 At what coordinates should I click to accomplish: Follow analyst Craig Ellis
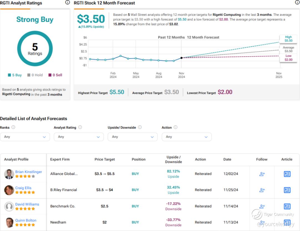point(262,190)
